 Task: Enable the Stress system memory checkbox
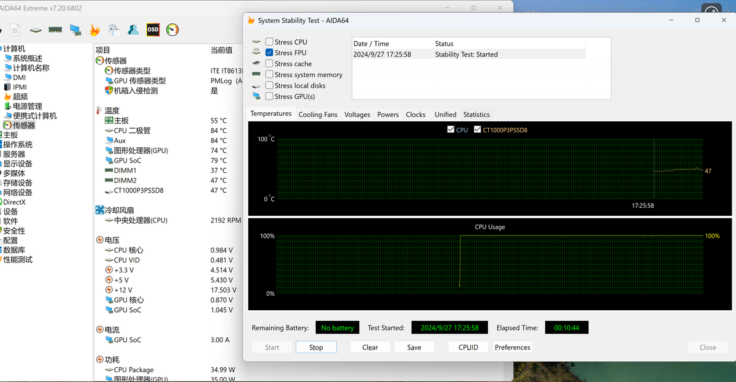point(269,75)
